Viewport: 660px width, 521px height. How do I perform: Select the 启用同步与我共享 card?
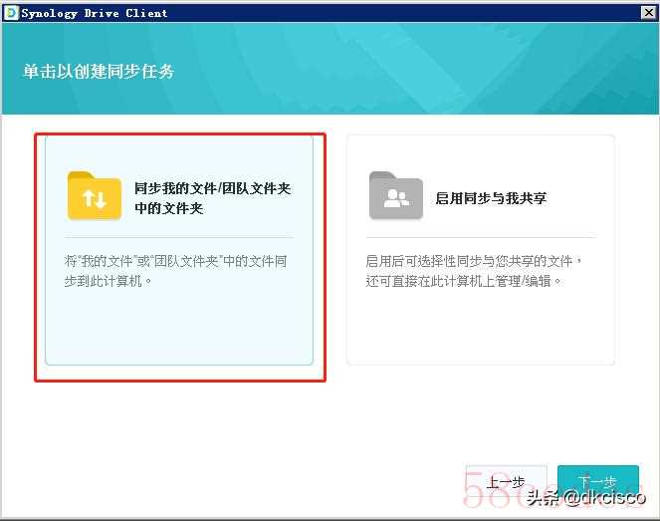480,250
